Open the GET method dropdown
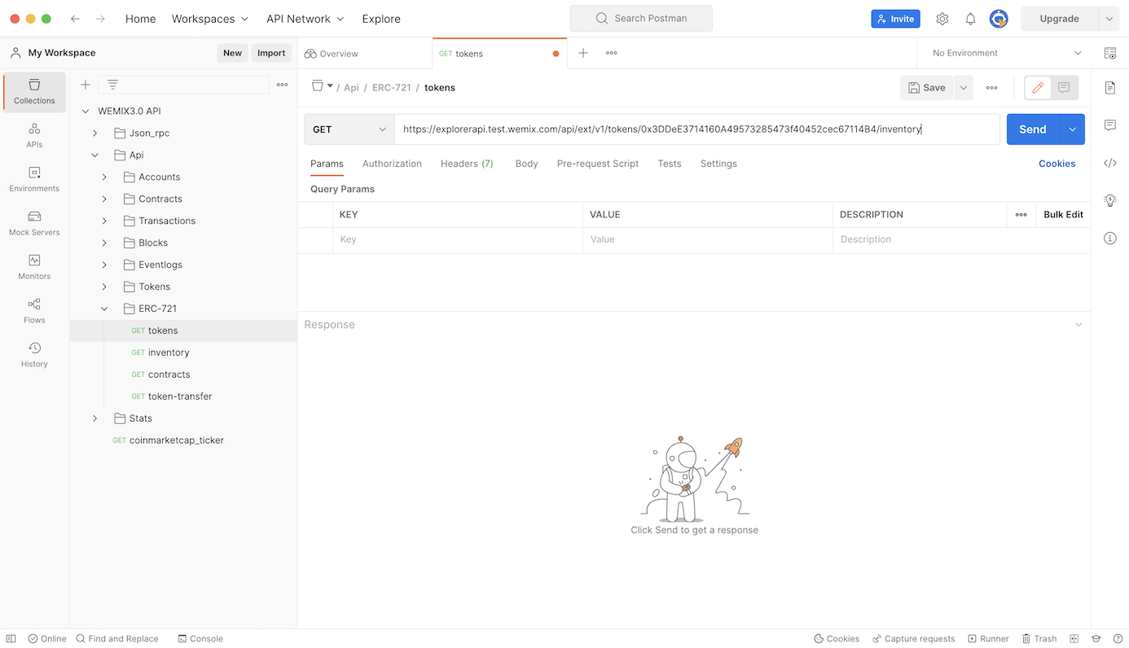The width and height of the screenshot is (1129, 648). (349, 129)
